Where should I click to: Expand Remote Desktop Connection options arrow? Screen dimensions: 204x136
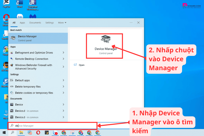click(63, 59)
